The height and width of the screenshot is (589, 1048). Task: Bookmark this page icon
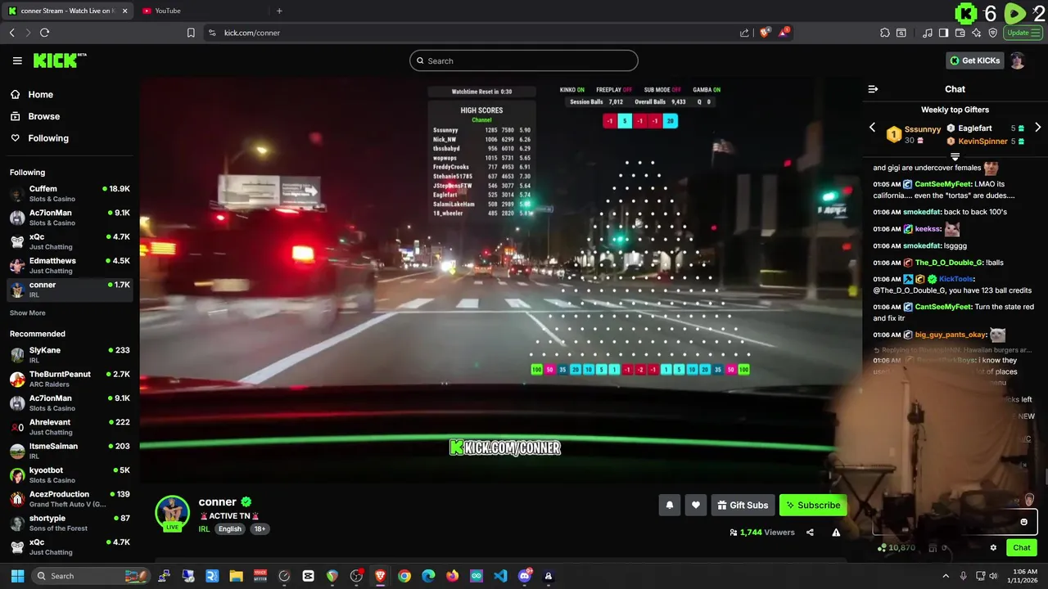pyautogui.click(x=191, y=33)
